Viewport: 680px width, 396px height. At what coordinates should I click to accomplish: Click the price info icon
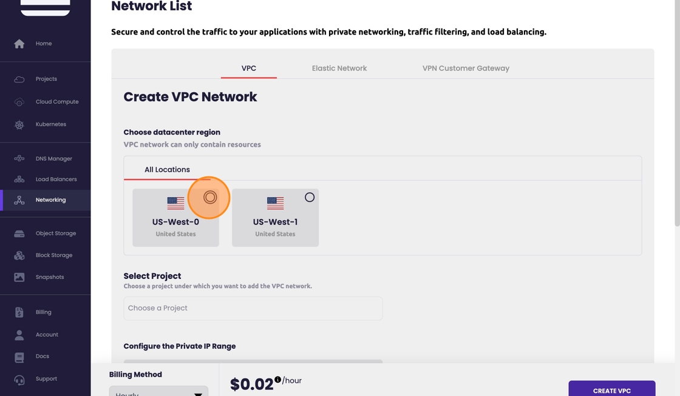click(277, 380)
